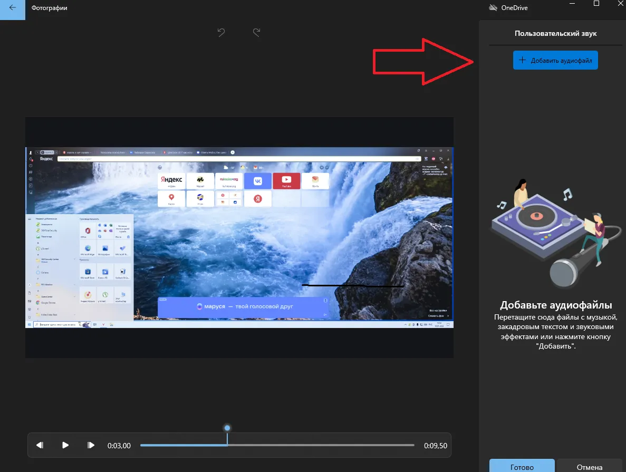Cancel with the "Отмена" button
626x472 pixels.
589,467
